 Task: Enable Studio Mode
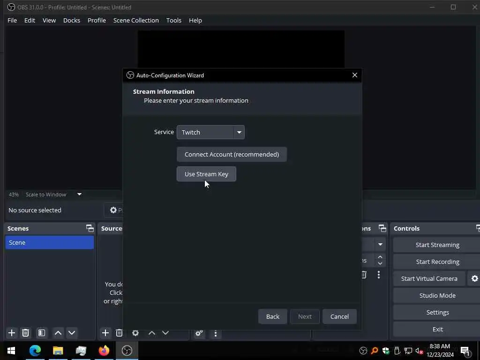point(437,295)
